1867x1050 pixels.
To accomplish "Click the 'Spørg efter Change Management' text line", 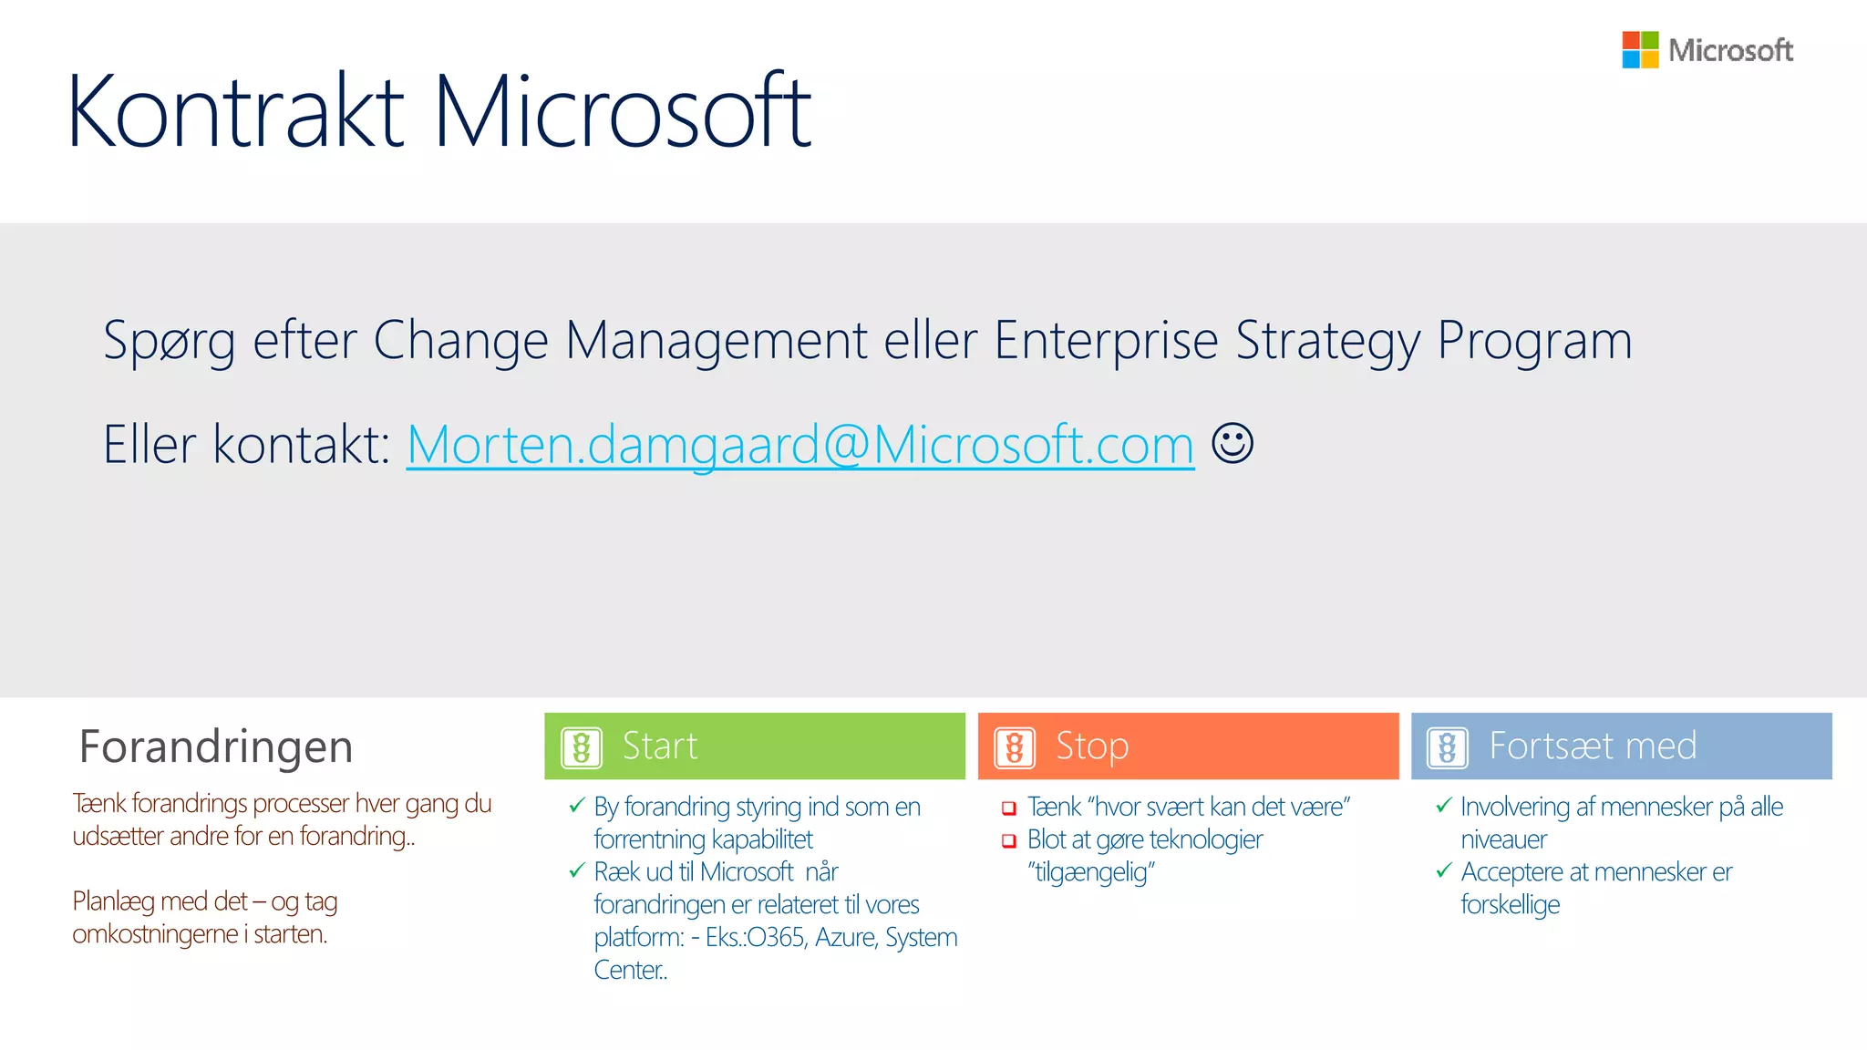I will (866, 341).
